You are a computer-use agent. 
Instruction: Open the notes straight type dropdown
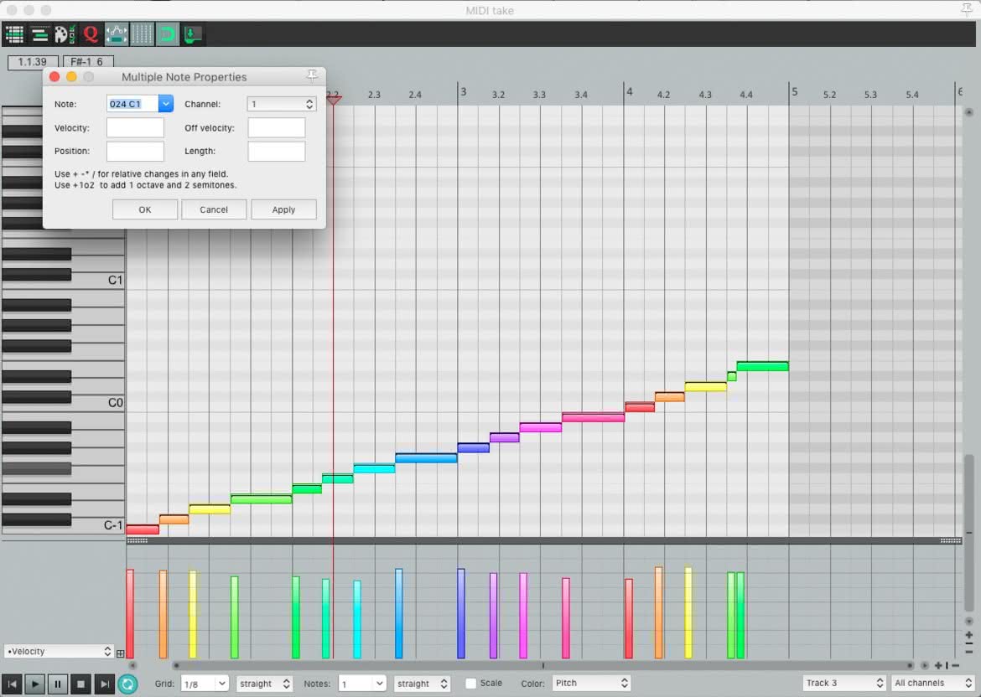pyautogui.click(x=422, y=684)
